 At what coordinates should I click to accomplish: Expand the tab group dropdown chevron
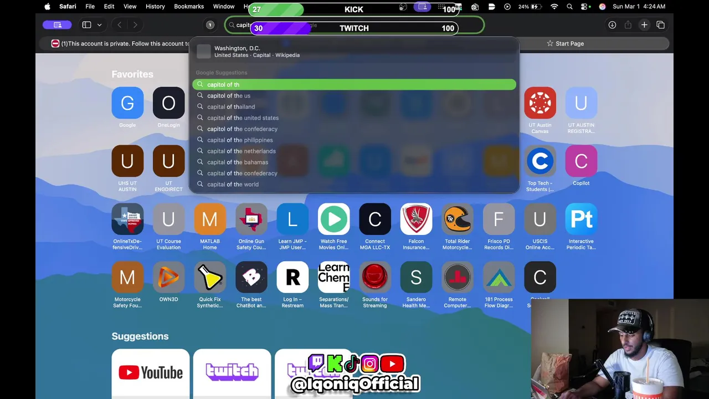click(x=100, y=25)
